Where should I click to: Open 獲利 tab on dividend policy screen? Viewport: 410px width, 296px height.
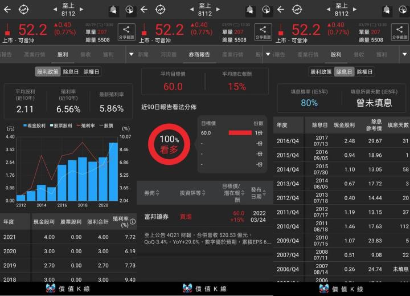click(108, 55)
